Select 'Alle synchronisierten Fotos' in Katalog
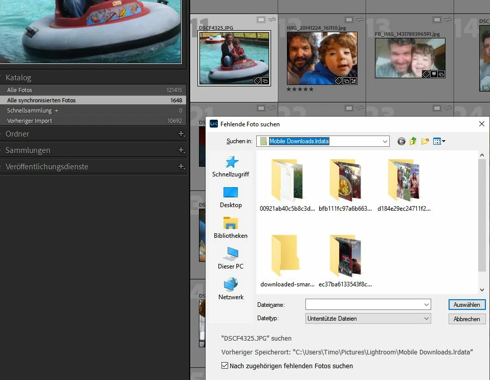This screenshot has width=490, height=380. pos(93,100)
